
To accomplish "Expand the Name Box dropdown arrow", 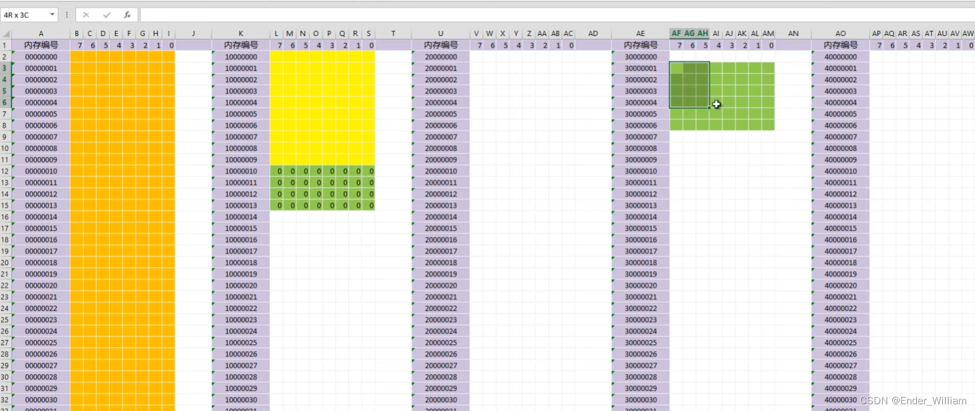I will 52,15.
